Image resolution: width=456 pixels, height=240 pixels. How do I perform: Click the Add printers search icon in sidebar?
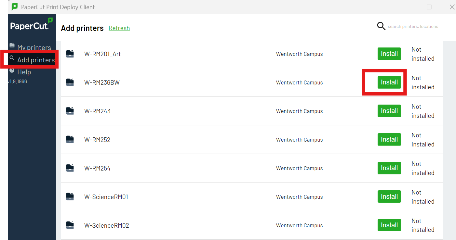click(x=12, y=58)
